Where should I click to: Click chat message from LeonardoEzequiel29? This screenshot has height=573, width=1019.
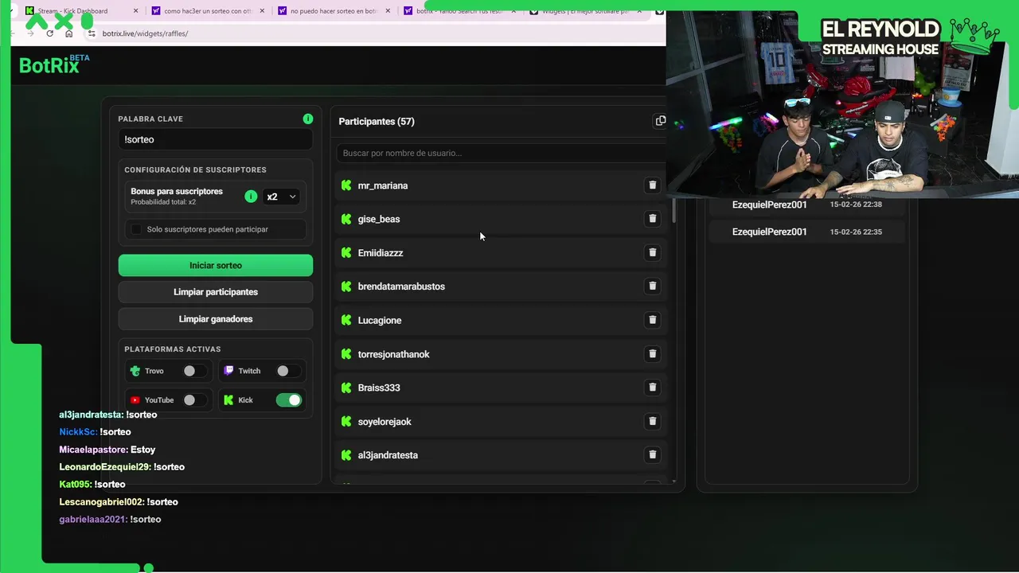[122, 467]
